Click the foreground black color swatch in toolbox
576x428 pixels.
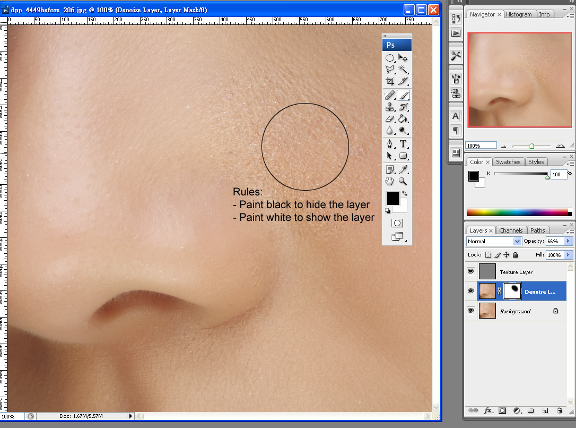[392, 198]
